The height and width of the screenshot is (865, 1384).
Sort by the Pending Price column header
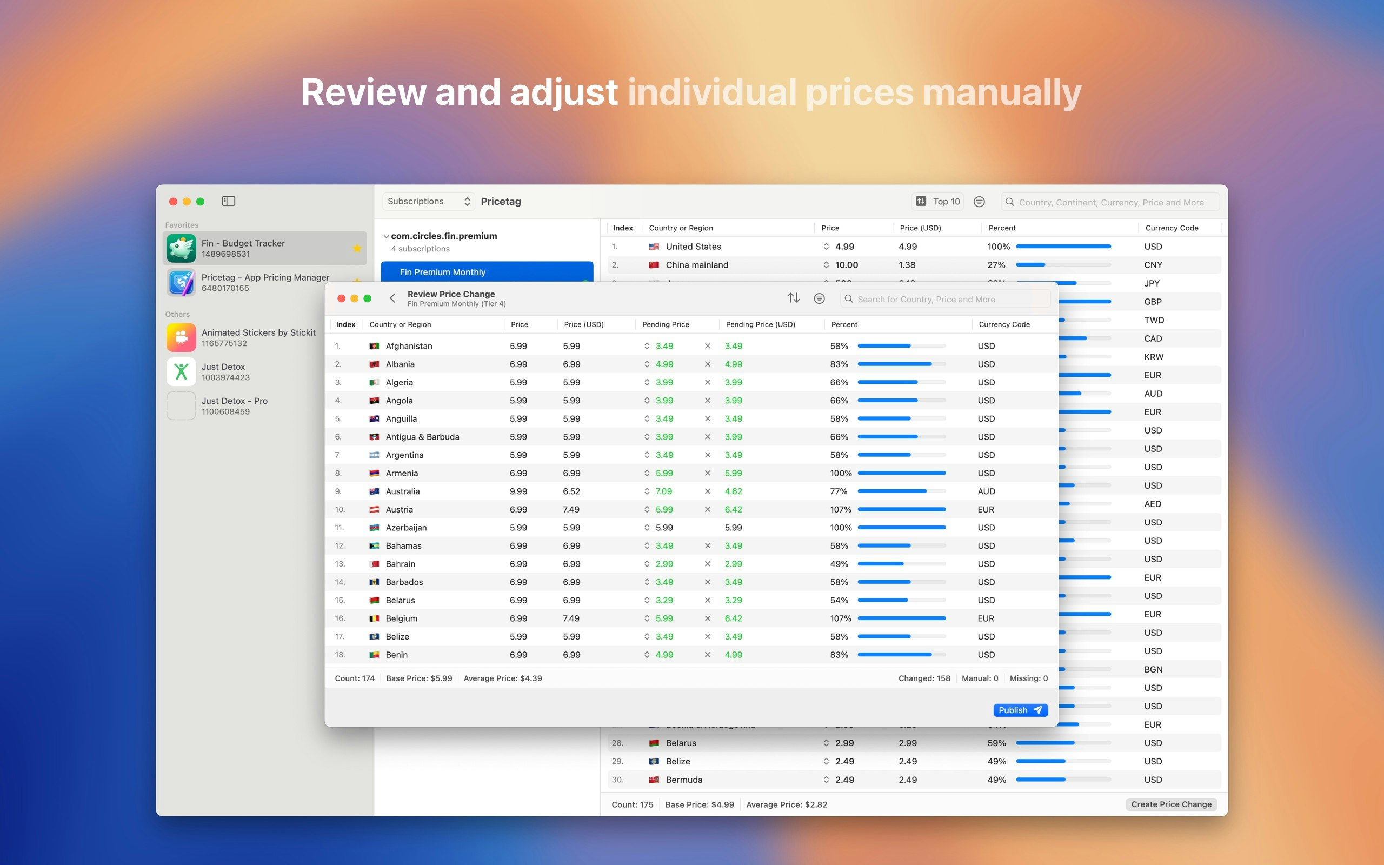[x=665, y=324]
